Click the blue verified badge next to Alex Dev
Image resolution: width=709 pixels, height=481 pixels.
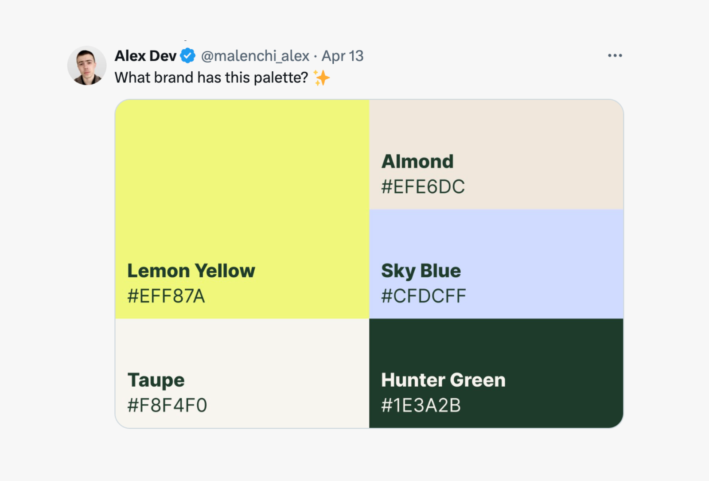click(x=187, y=55)
